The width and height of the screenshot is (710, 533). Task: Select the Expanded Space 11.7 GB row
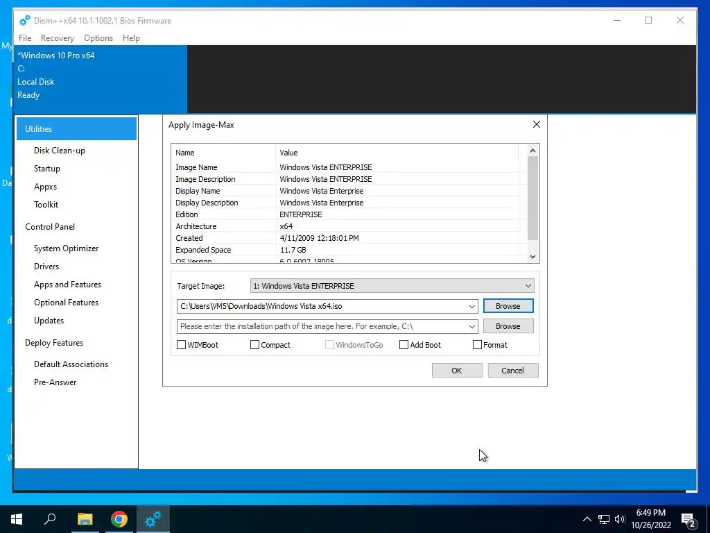coord(349,250)
